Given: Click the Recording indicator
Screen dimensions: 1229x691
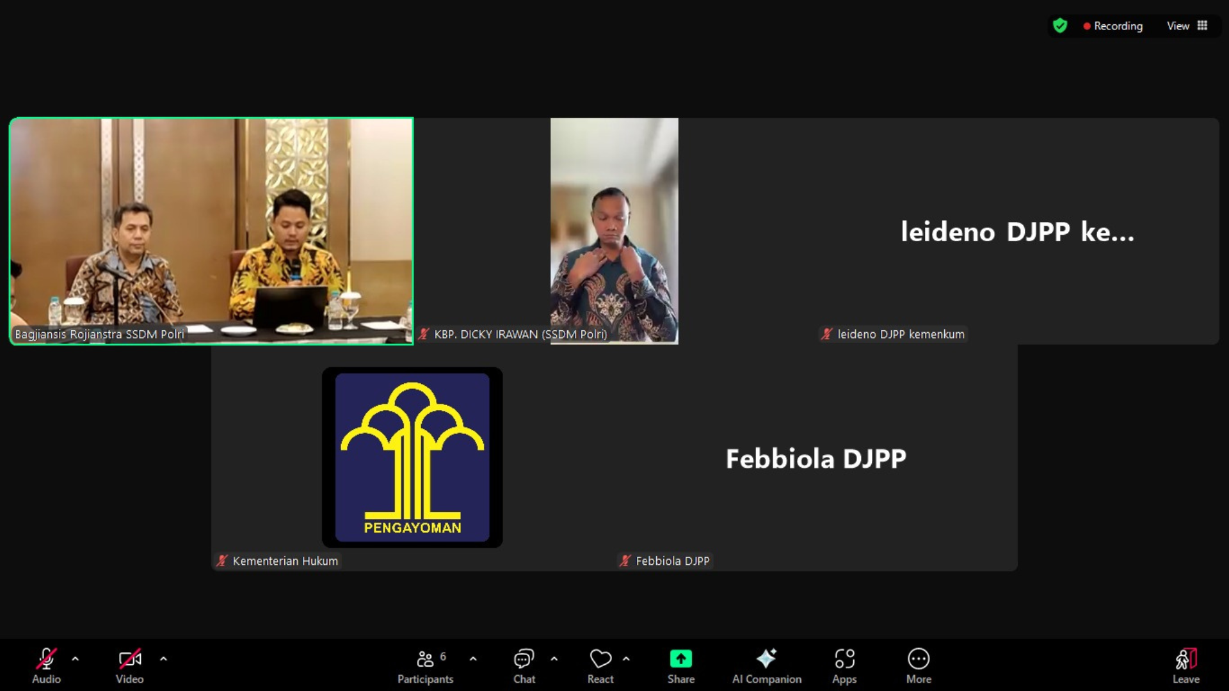Looking at the screenshot, I should pyautogui.click(x=1113, y=26).
